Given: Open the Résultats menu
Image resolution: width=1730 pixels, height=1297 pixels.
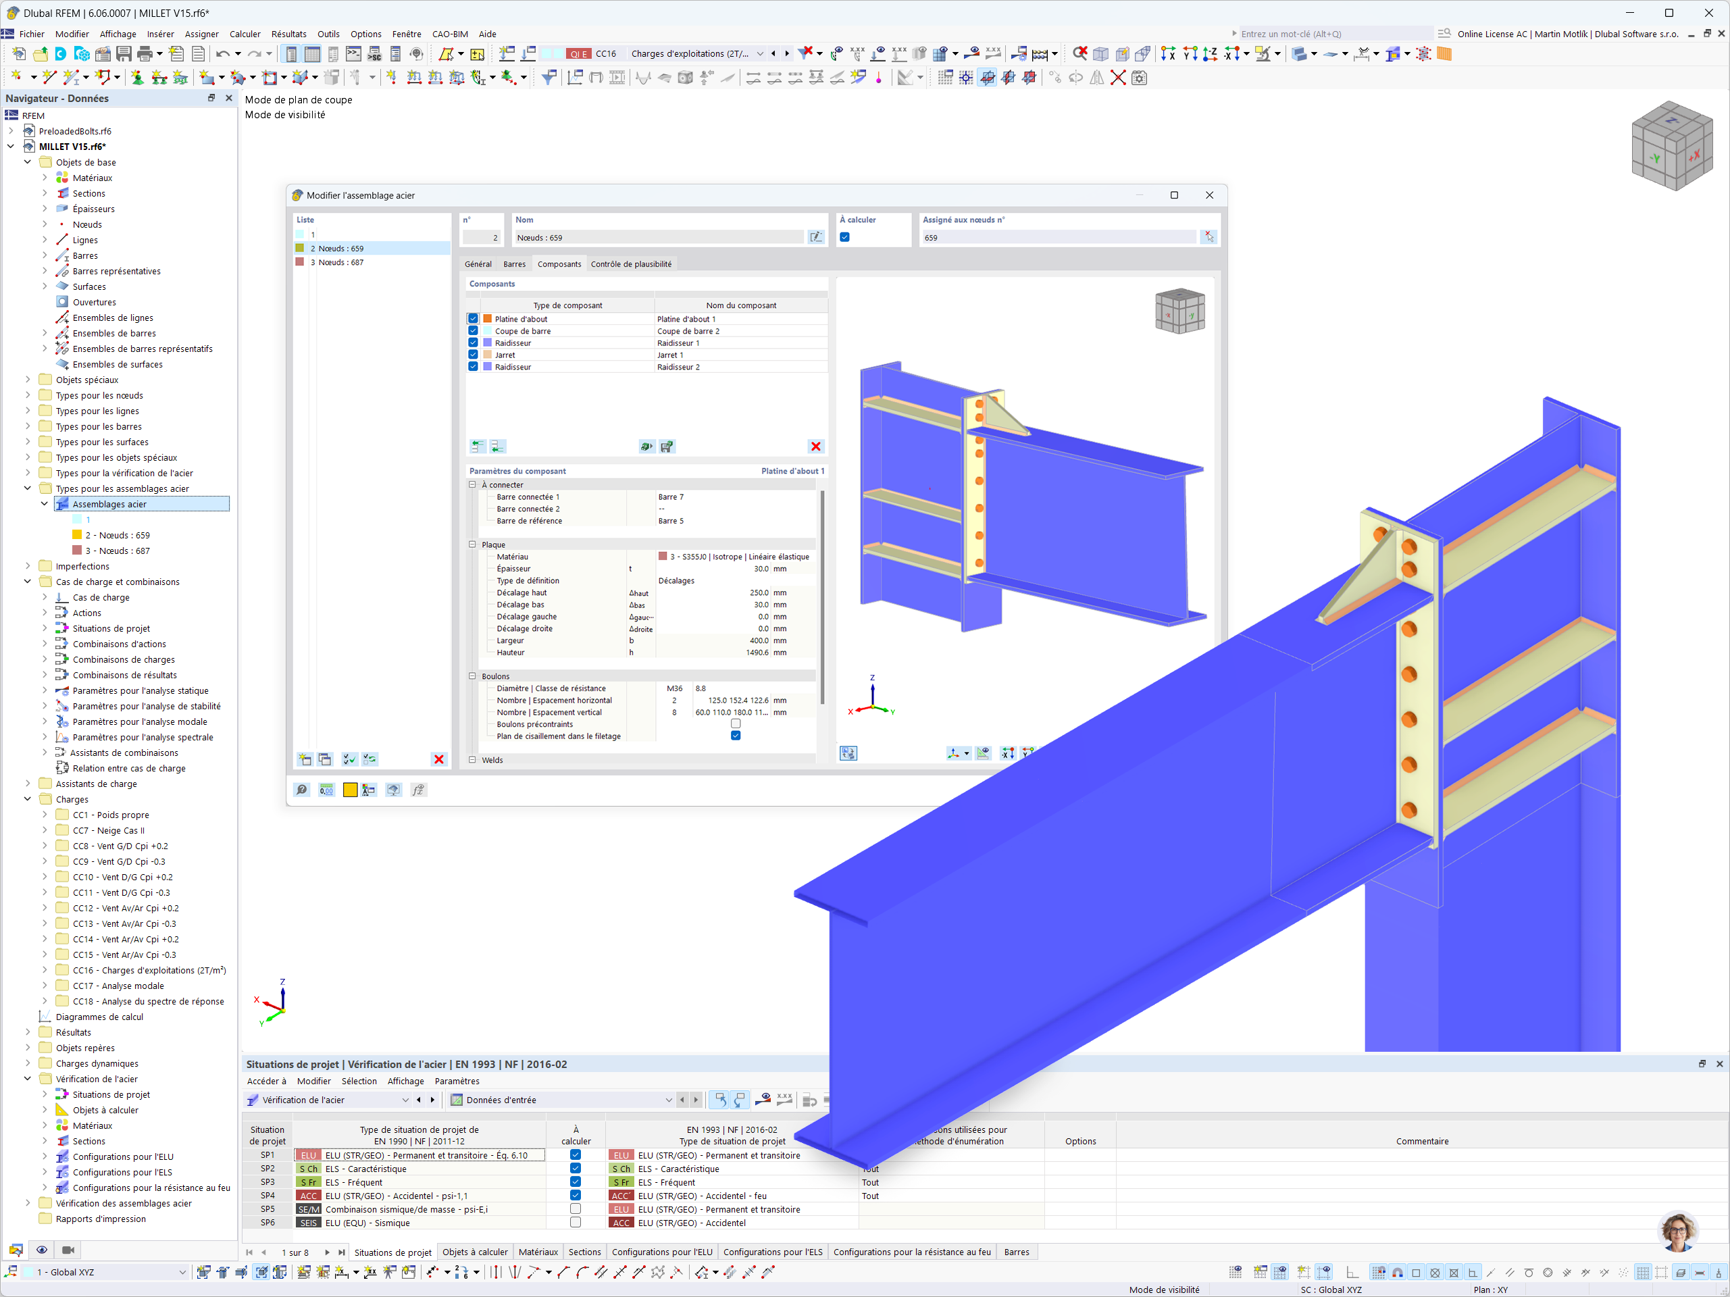Looking at the screenshot, I should click(x=288, y=34).
